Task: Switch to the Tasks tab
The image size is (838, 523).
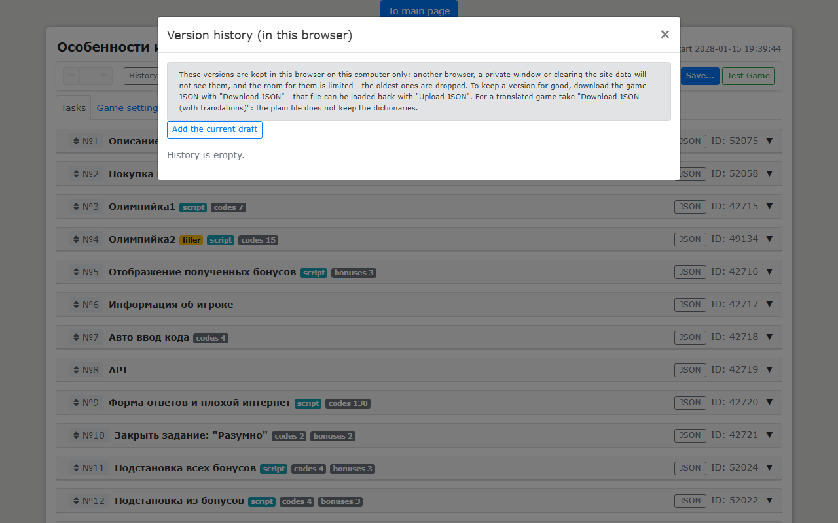Action: [73, 108]
